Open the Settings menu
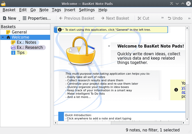Screen dimensions: 192x134 click(87, 10)
